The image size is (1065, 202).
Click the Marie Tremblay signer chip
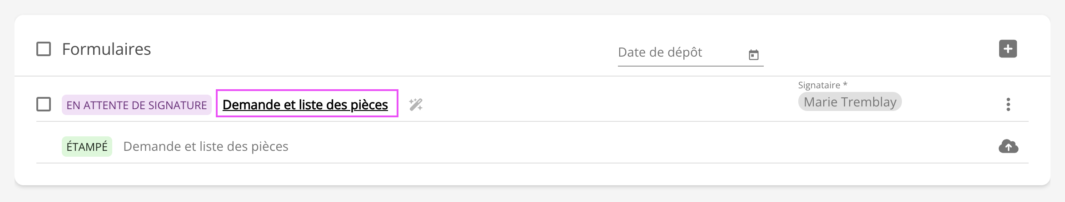[x=850, y=102]
